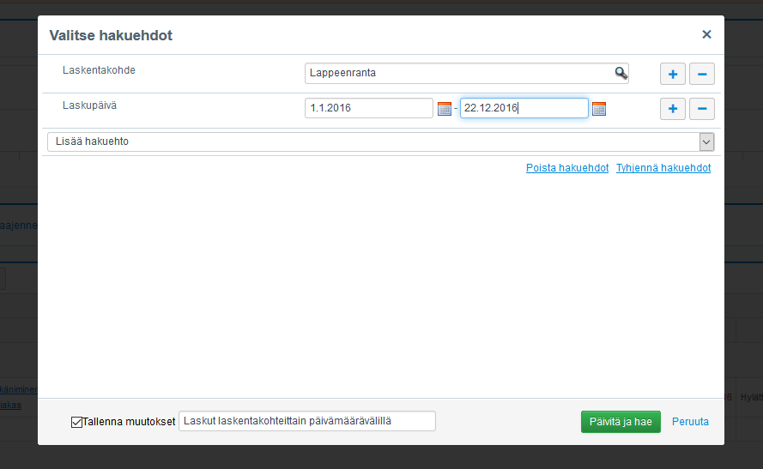The width and height of the screenshot is (763, 469).
Task: Untick the Tallenna muutokset checkbox
Action: click(77, 422)
